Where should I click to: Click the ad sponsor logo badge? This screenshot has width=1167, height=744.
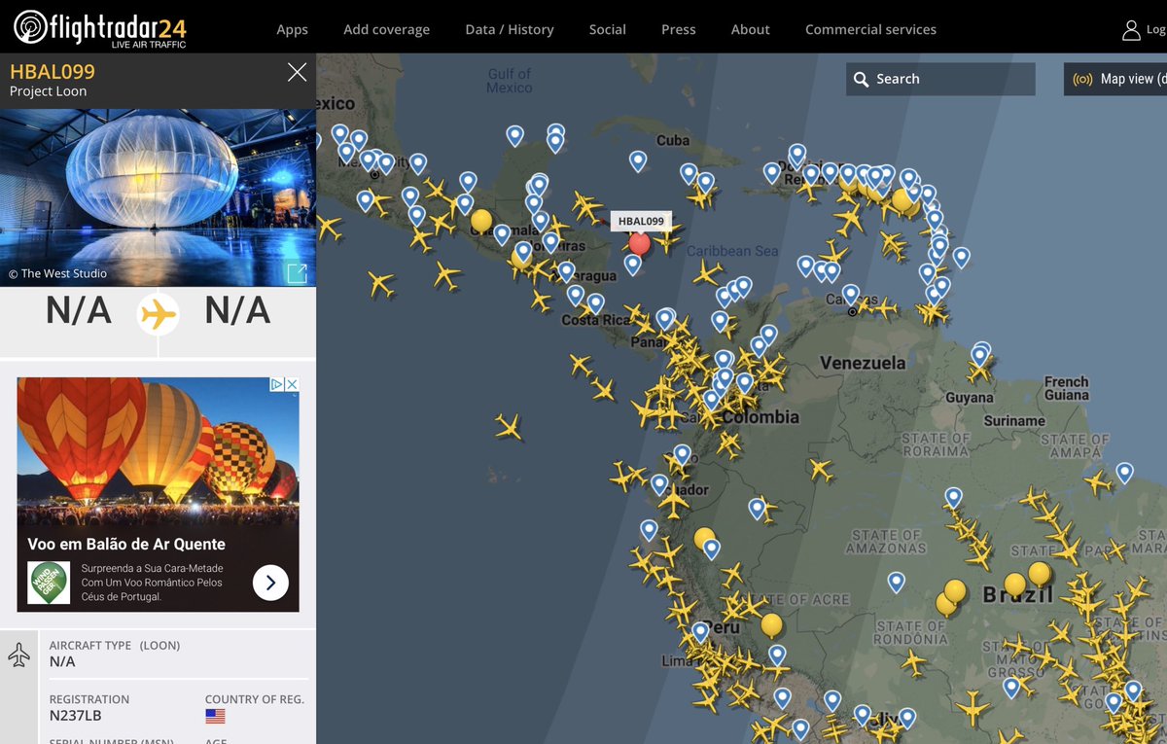(48, 583)
